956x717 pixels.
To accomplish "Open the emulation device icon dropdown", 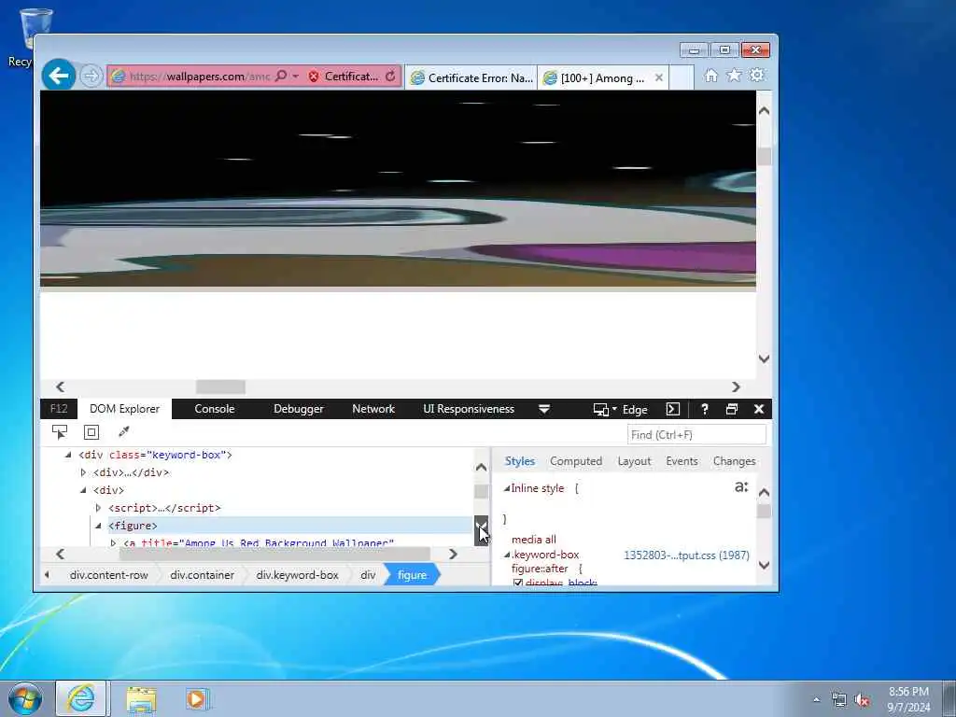I will click(605, 409).
